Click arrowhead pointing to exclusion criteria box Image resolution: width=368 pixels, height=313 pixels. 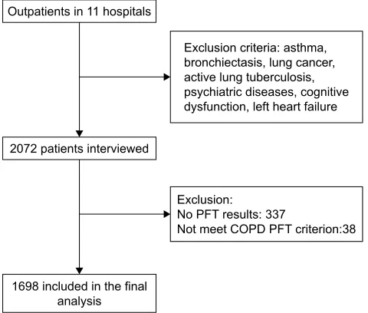(167, 77)
